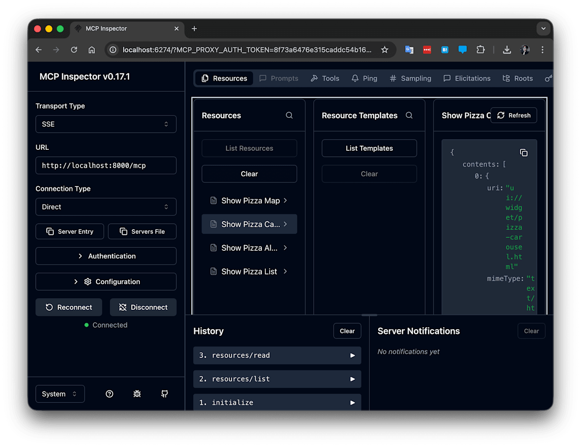This screenshot has width=581, height=447.
Task: Switch to the Sampling tab
Action: (x=411, y=78)
